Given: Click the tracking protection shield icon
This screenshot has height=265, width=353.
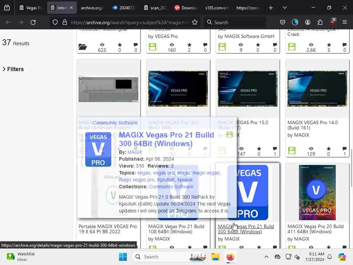Looking at the screenshot, I should tap(55, 22).
